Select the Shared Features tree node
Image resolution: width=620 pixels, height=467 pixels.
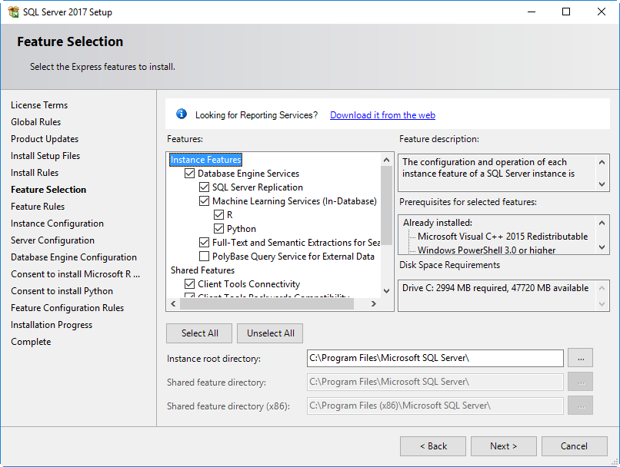202,270
